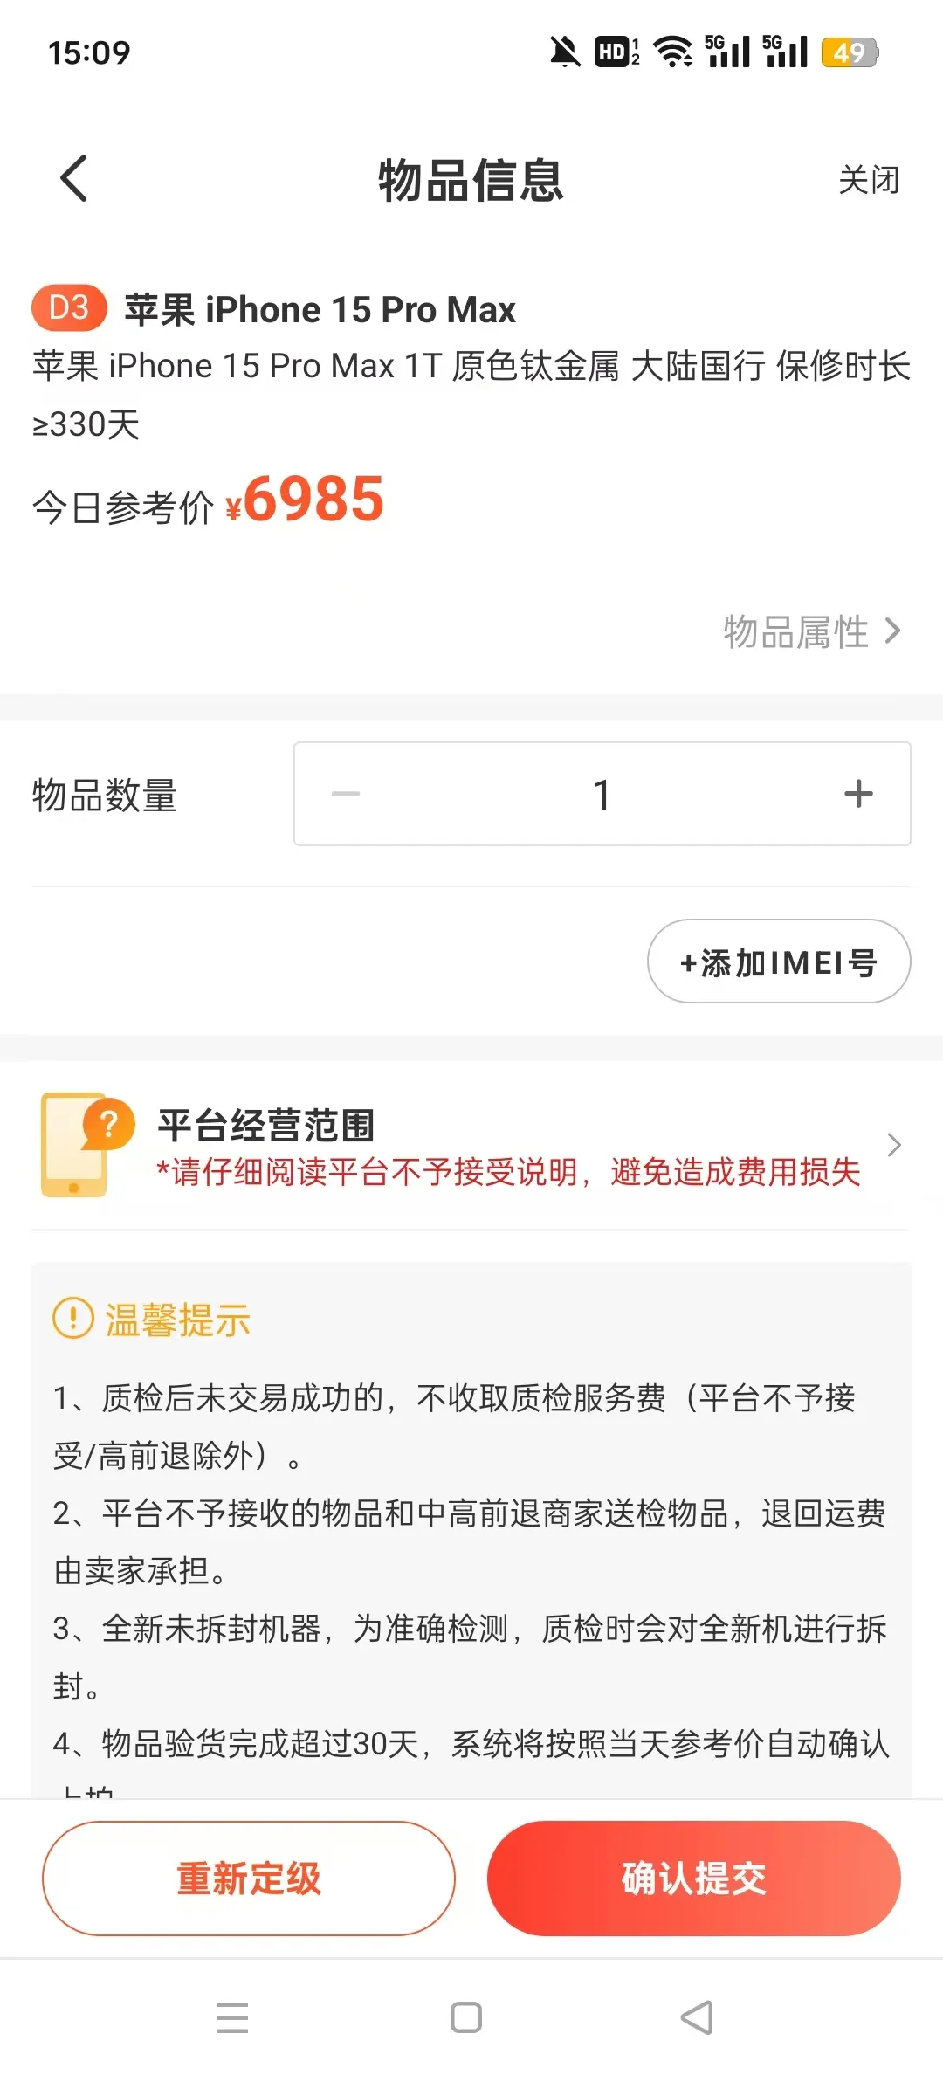Tap the D3 grade badge
943x2075 pixels.
pos(69,308)
